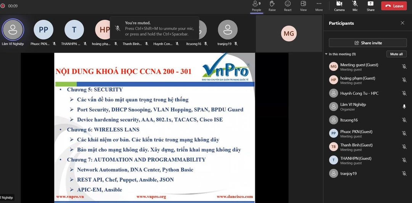Click the You're muted notification
This screenshot has width=412, height=203.
tap(154, 28)
